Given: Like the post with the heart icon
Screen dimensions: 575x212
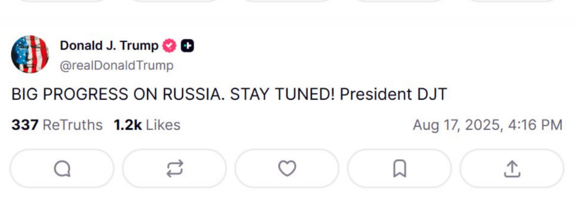Looking at the screenshot, I should [287, 168].
